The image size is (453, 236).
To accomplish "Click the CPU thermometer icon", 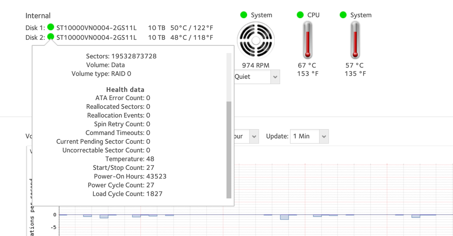I will pos(308,40).
